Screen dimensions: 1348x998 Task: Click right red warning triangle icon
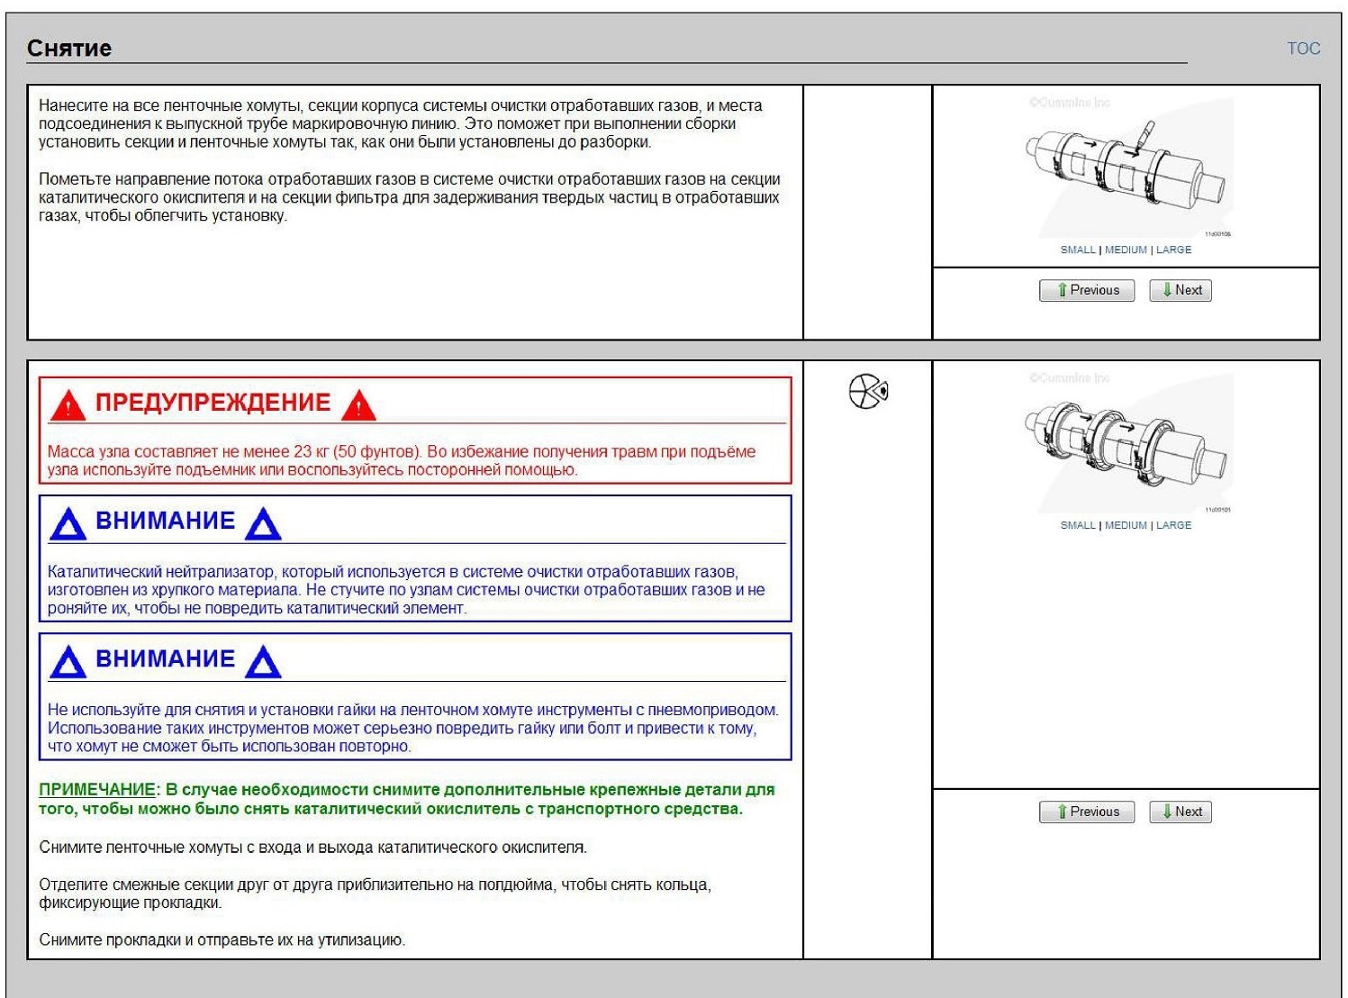click(358, 405)
